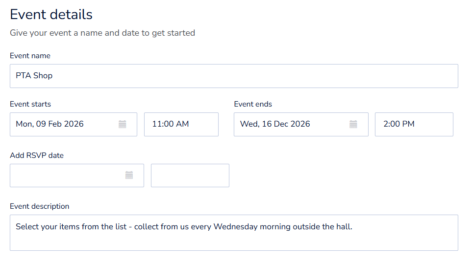
Task: Focus the Event description text box
Action: click(x=234, y=238)
